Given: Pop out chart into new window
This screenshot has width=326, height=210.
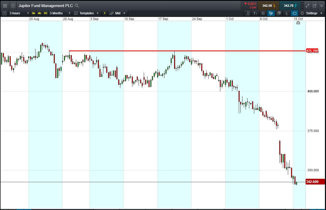Looking at the screenshot, I should click(315, 5).
